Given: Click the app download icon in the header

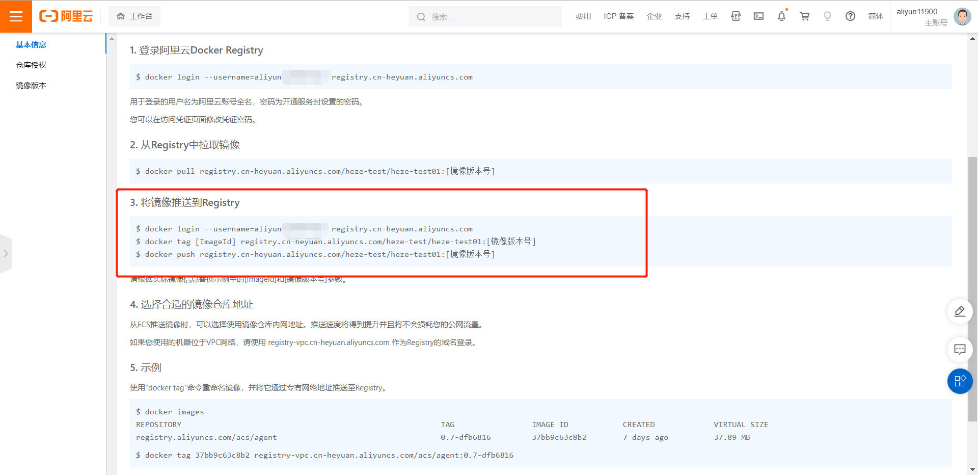Looking at the screenshot, I should 736,16.
